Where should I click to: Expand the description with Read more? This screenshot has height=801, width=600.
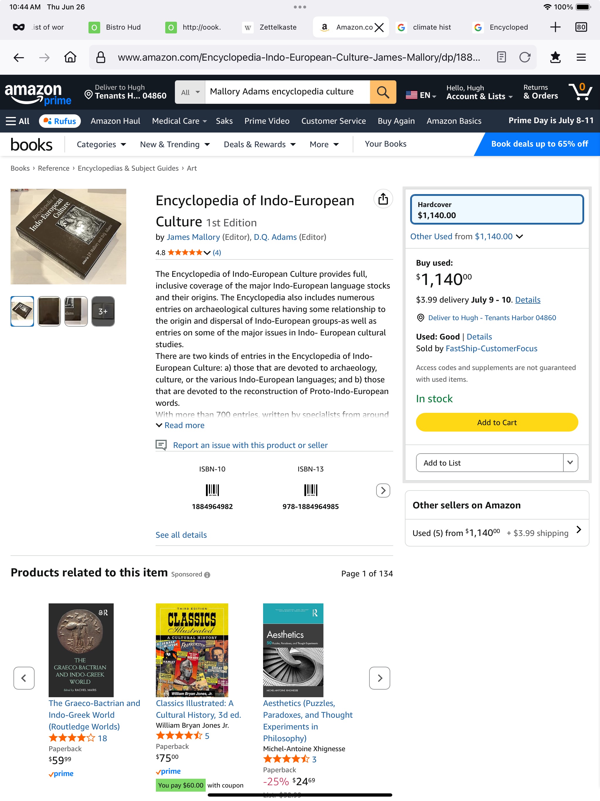tap(180, 425)
